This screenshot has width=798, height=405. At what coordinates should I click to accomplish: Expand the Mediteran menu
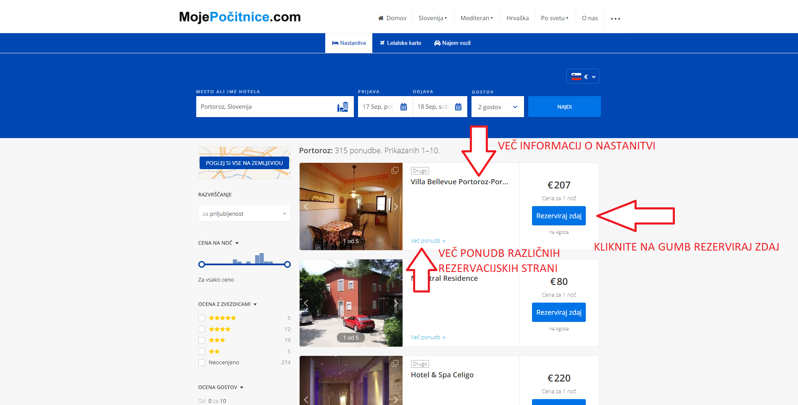pos(477,18)
